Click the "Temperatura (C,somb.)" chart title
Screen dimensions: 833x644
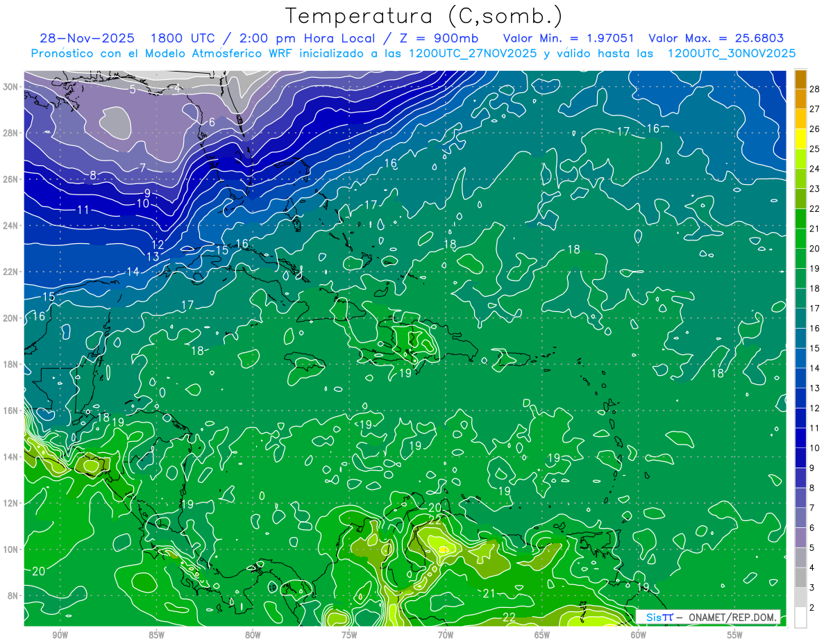click(424, 16)
